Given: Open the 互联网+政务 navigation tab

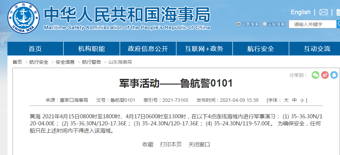Looking at the screenshot, I should pos(204,49).
